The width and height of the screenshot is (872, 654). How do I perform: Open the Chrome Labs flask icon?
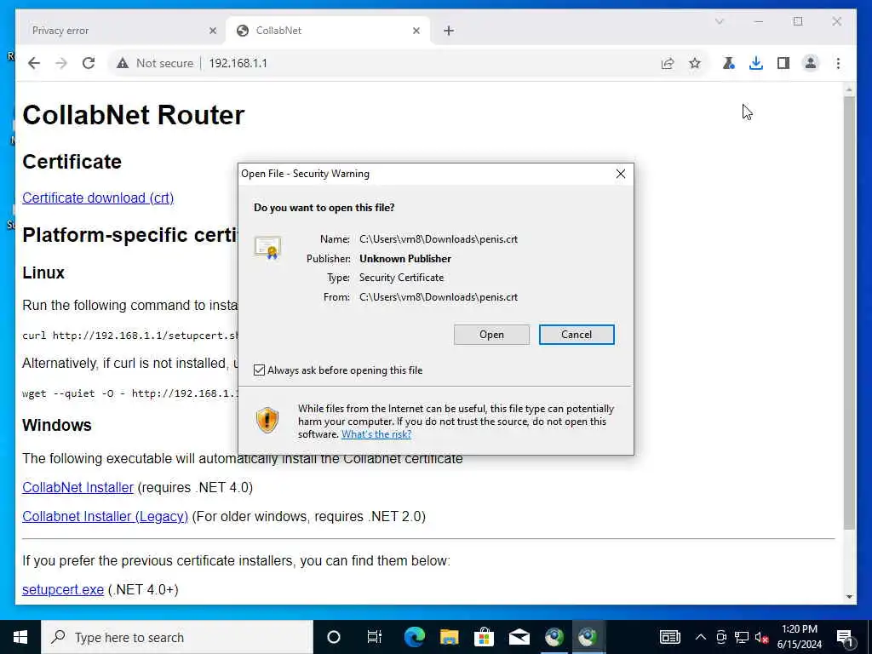tap(729, 63)
